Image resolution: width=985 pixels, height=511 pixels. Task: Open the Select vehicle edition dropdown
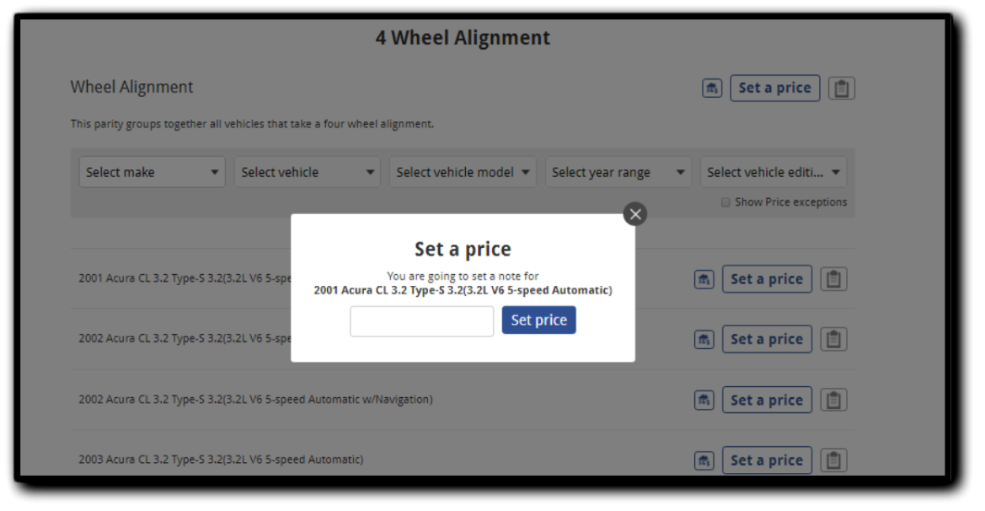point(773,172)
